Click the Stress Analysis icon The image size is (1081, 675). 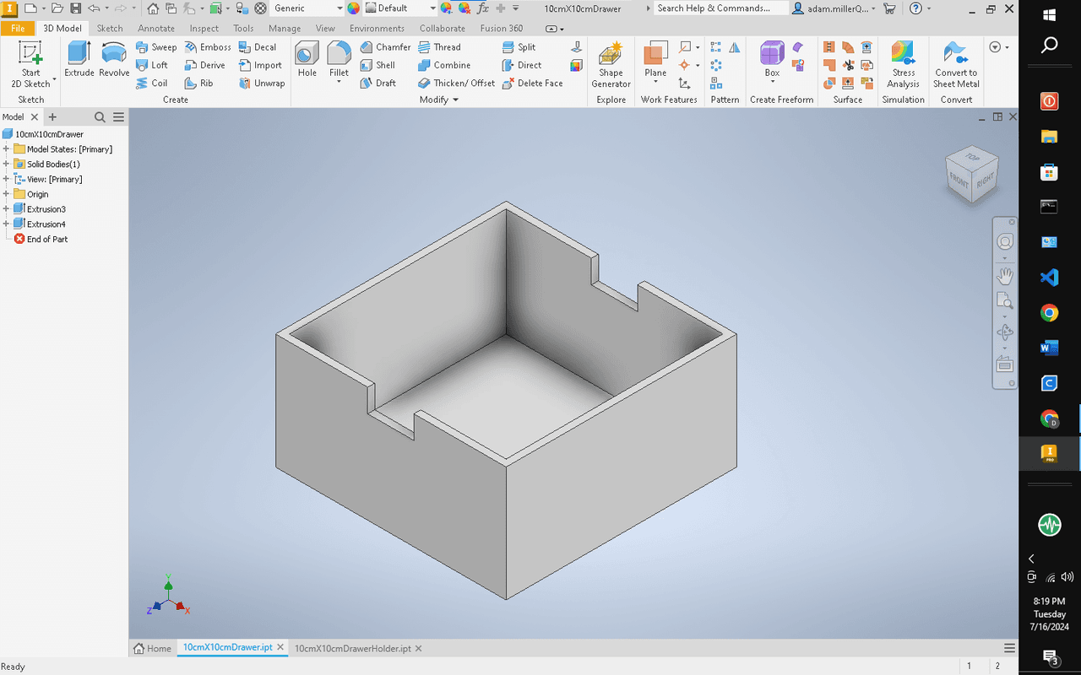click(903, 66)
